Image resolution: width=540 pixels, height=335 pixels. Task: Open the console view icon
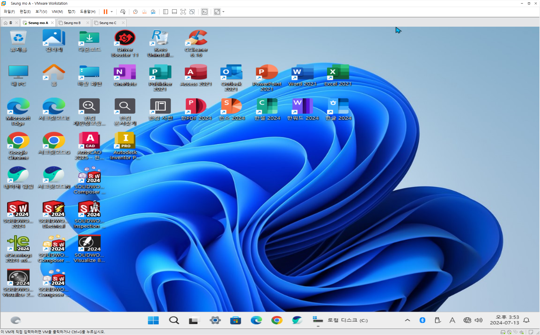pyautogui.click(x=205, y=12)
